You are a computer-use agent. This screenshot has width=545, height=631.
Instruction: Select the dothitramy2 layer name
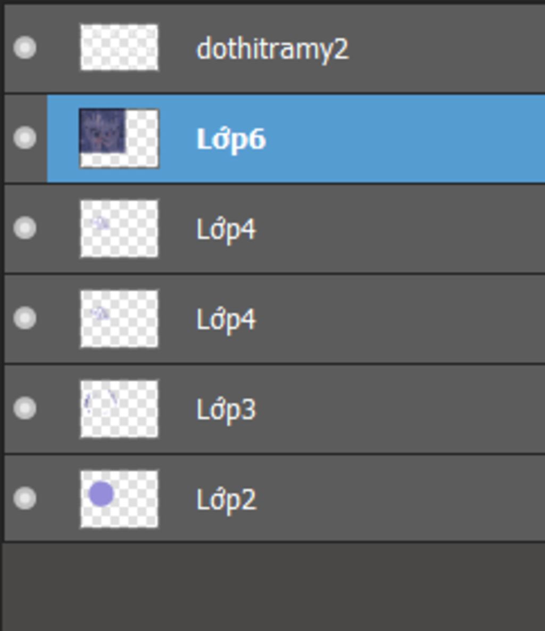[x=272, y=49]
